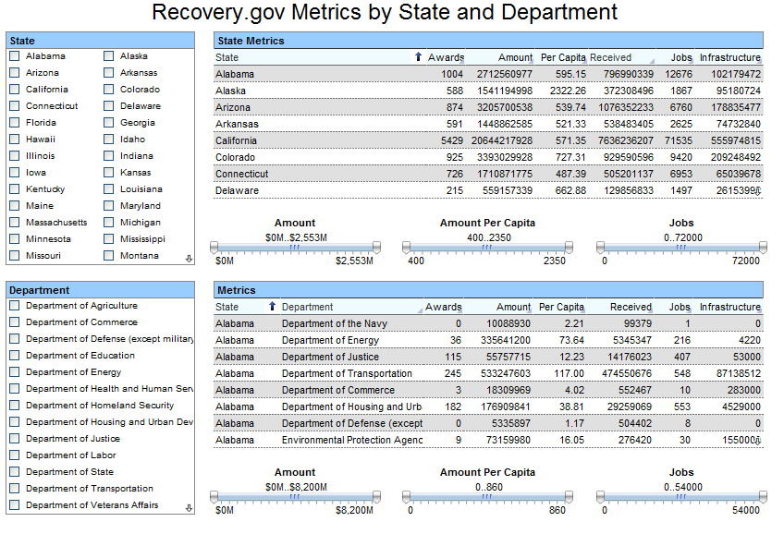The image size is (784, 534).
Task: Click left handle of State Per Capita slider at 400
Action: (407, 248)
